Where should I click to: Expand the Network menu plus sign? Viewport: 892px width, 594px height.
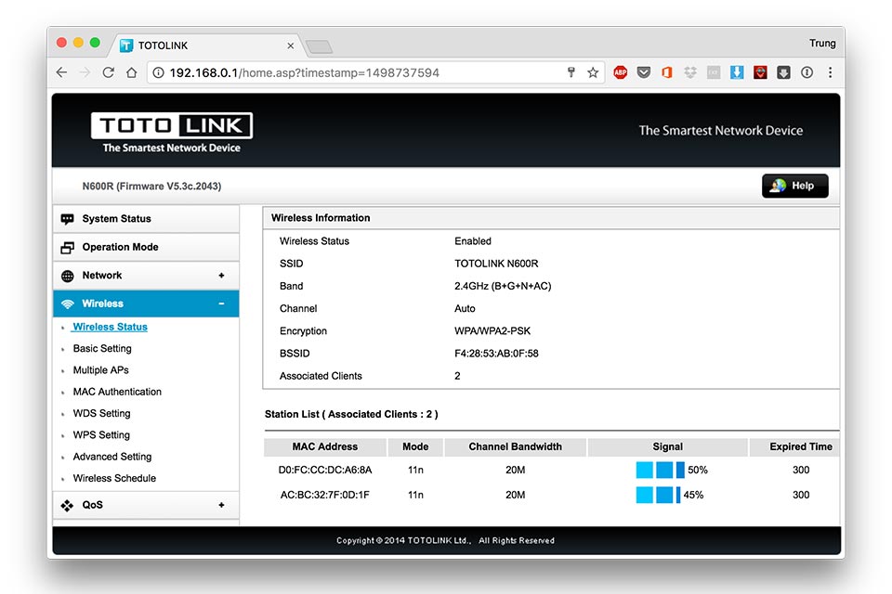[221, 275]
